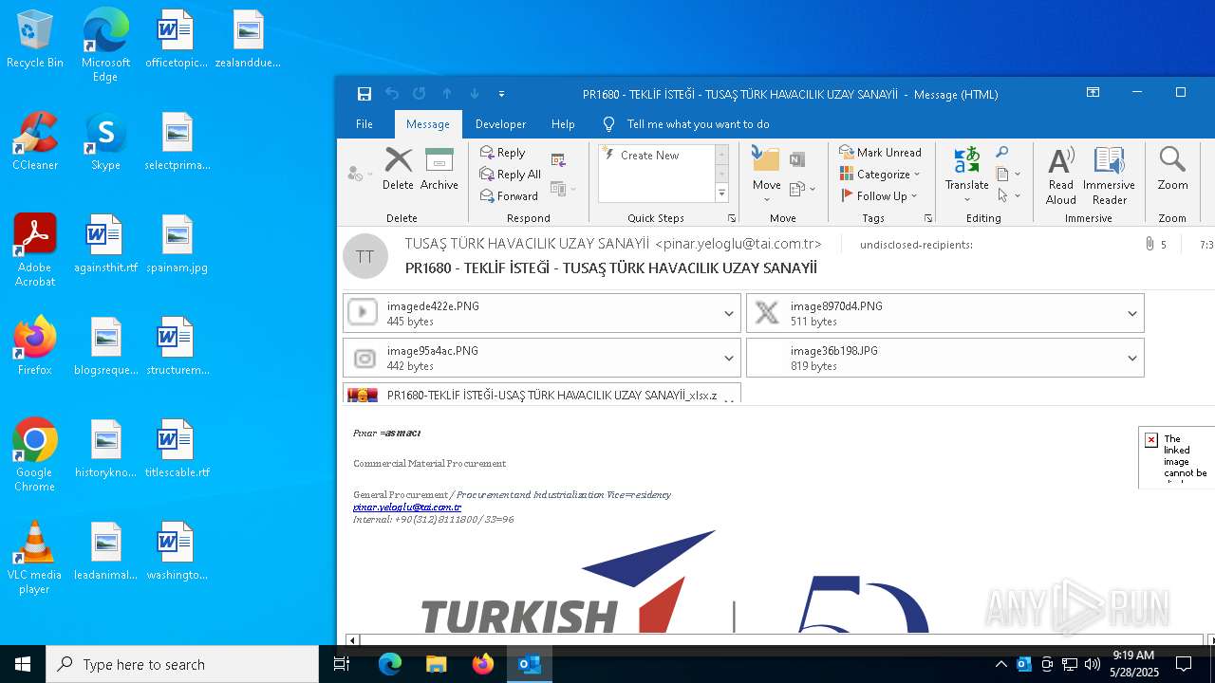Start Read Aloud
This screenshot has width=1215, height=683.
[x=1060, y=175]
